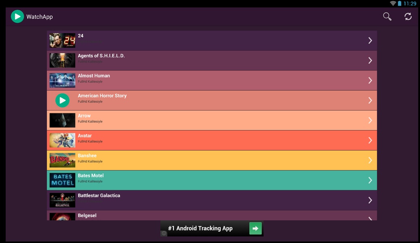Open the Banshee thumbnail
420x243 pixels.
pyautogui.click(x=62, y=160)
